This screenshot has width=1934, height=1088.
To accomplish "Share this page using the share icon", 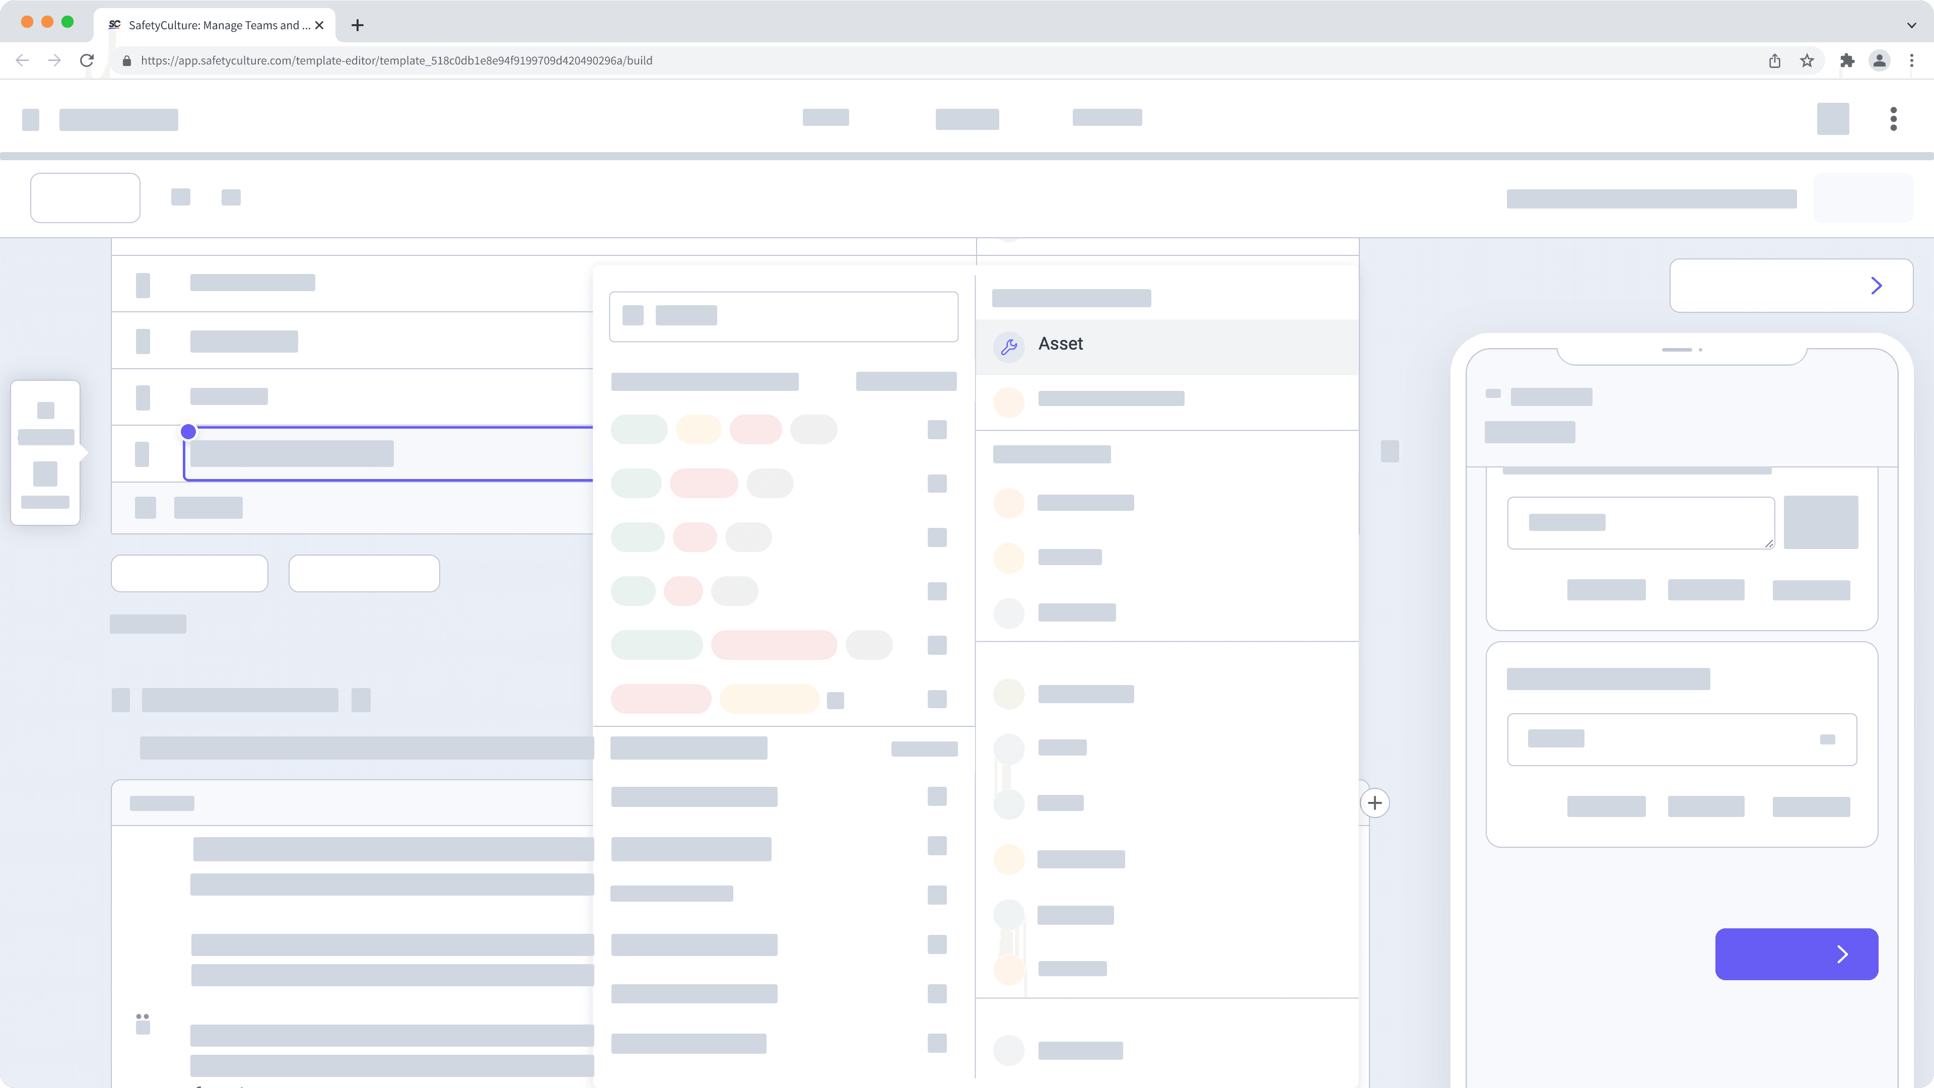I will click(1775, 61).
